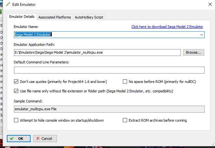Viewport: 215px width, 148px height.
Task: Open the Sega Model 2 Emulator download link
Action: coord(167,27)
